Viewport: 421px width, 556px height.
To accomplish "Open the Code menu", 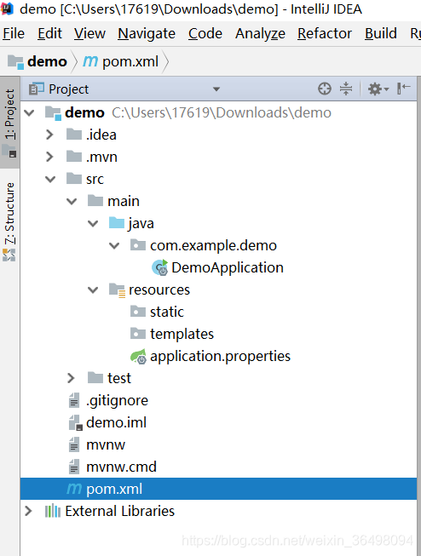I will 205,34.
